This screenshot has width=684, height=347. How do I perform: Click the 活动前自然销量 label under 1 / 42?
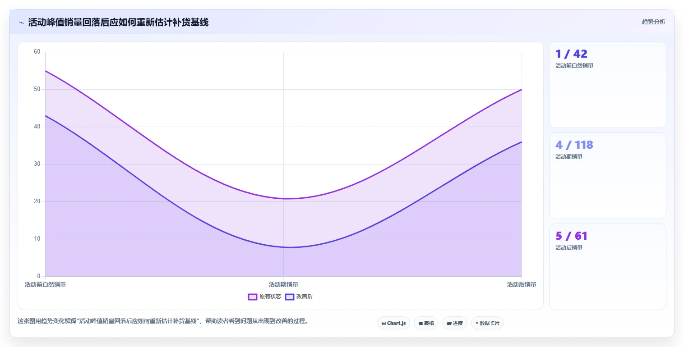574,66
